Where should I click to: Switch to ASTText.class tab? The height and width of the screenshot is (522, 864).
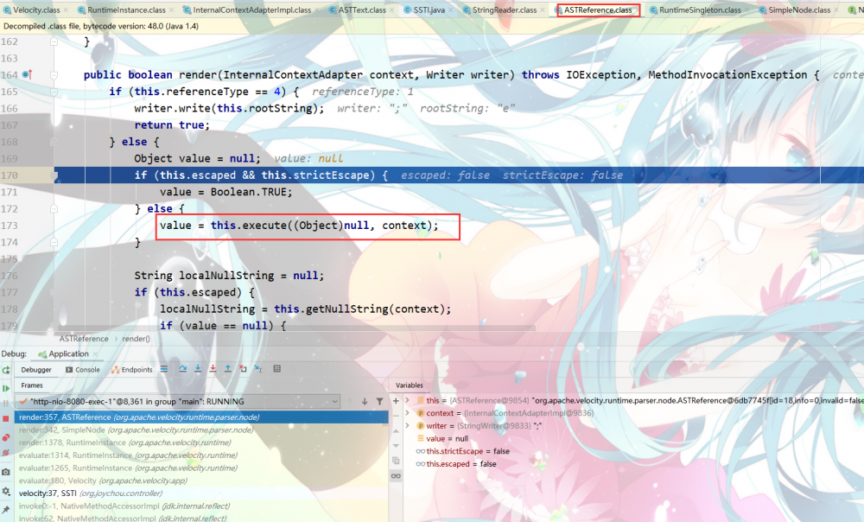(362, 10)
